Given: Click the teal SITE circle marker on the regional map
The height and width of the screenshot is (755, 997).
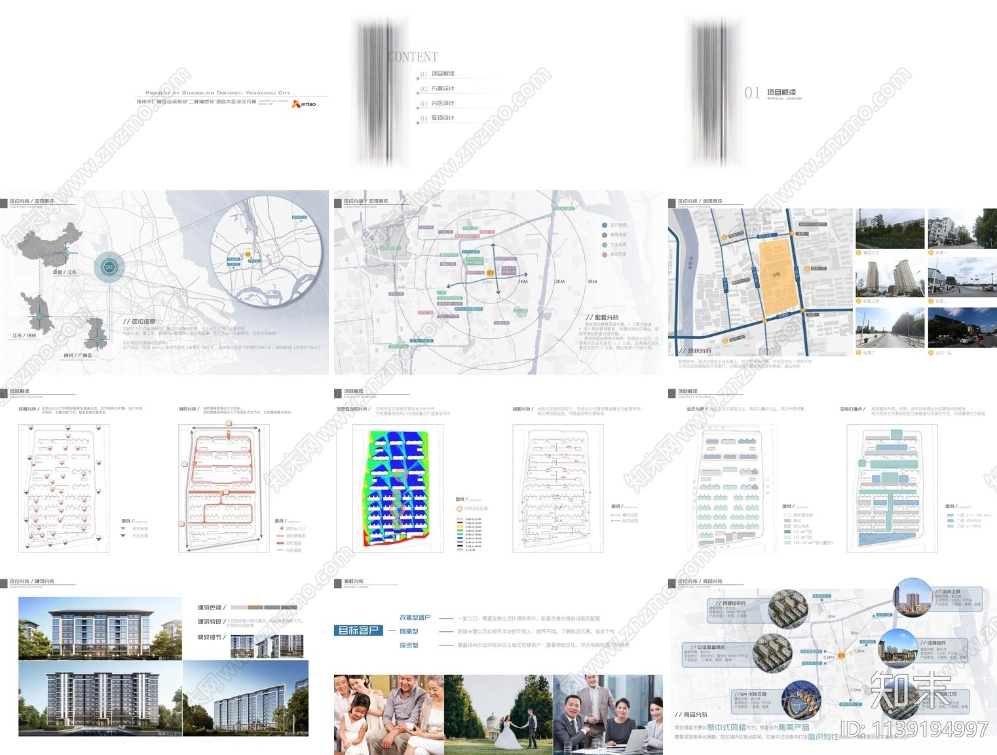Looking at the screenshot, I should 109,267.
